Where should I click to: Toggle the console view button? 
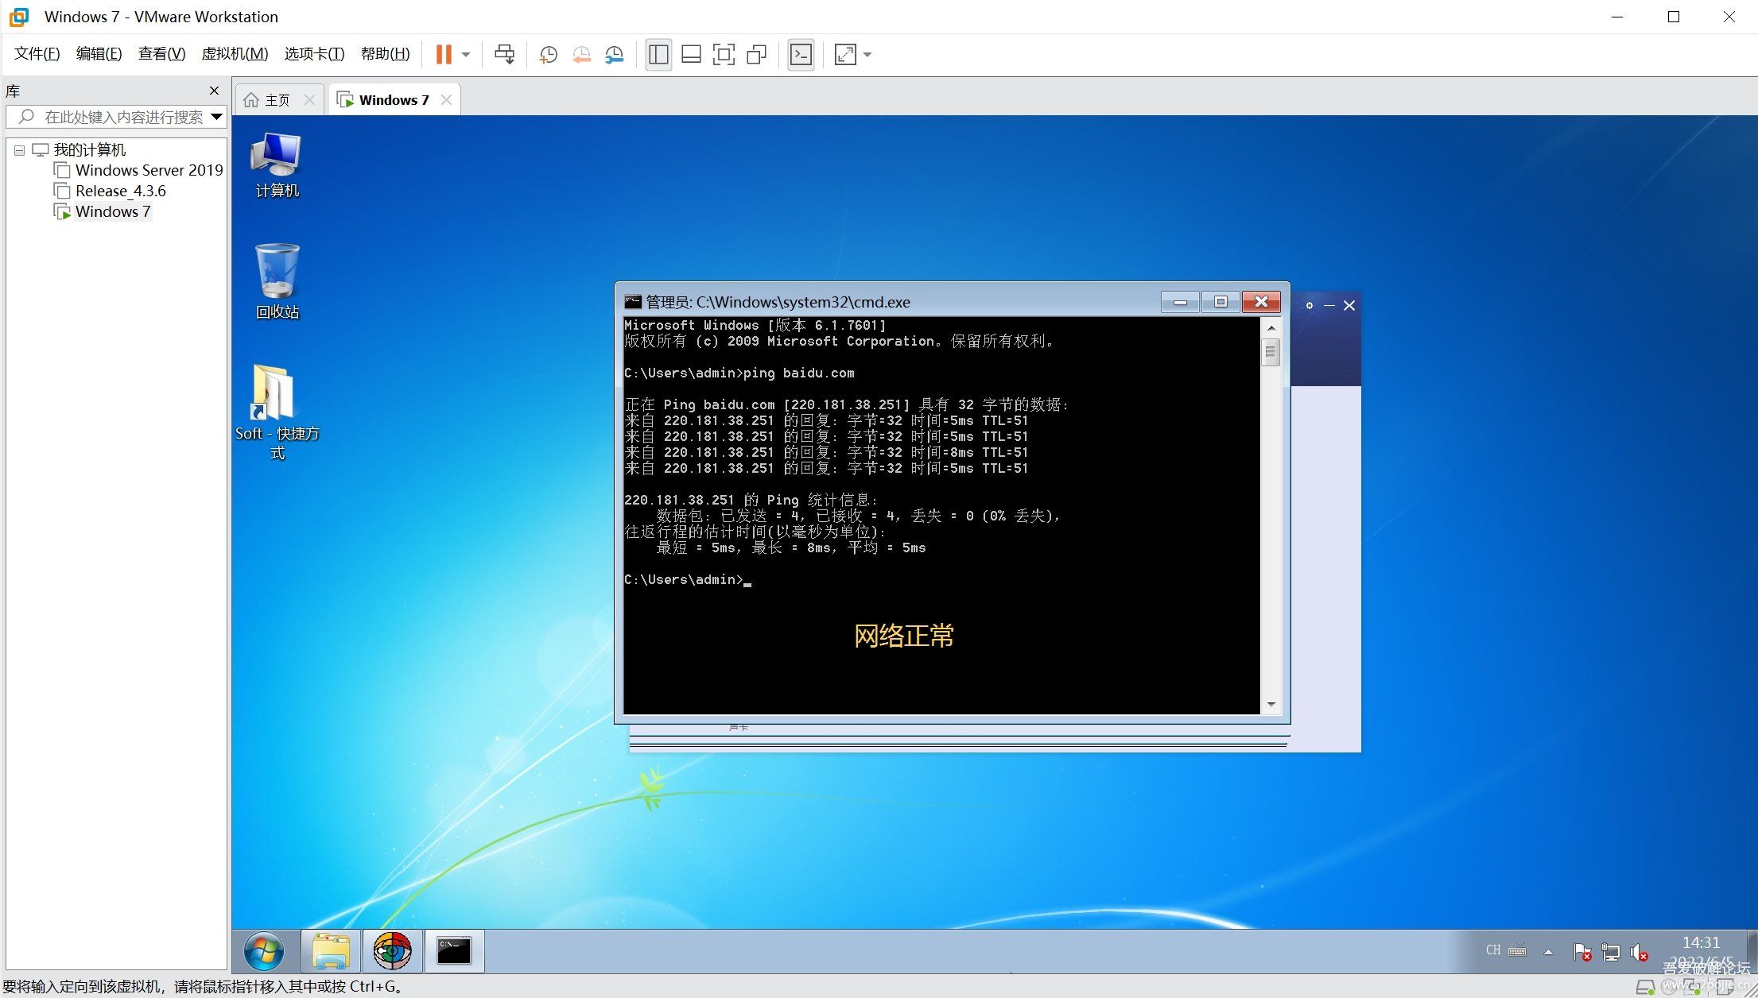click(801, 54)
